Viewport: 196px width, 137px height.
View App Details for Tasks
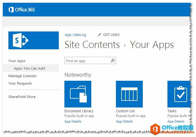176,121
